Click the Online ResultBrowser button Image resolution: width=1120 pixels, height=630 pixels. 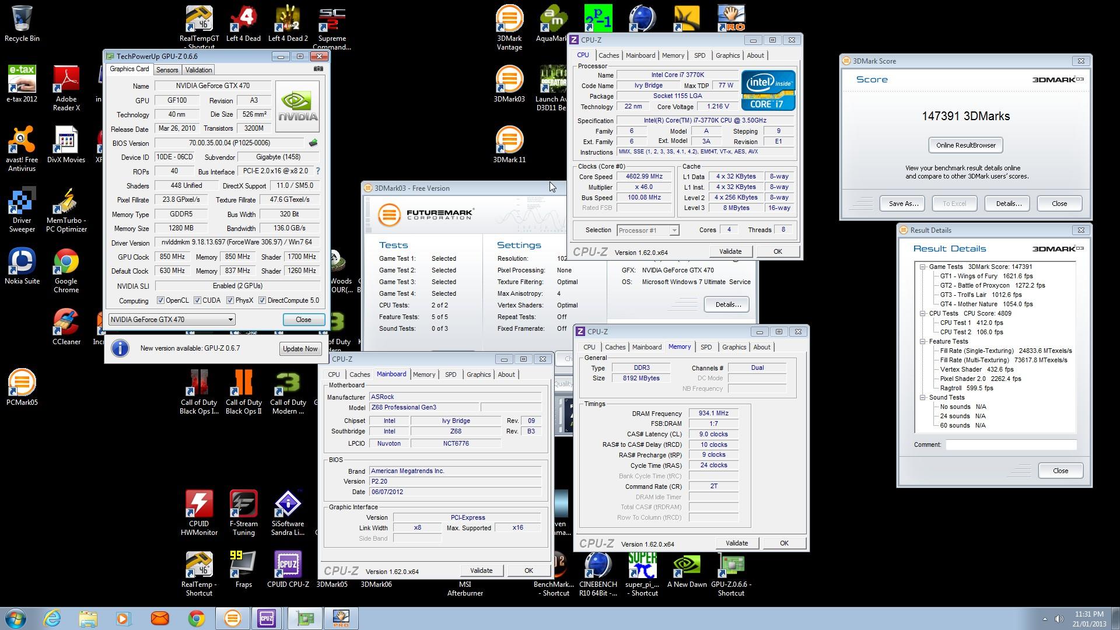click(966, 145)
